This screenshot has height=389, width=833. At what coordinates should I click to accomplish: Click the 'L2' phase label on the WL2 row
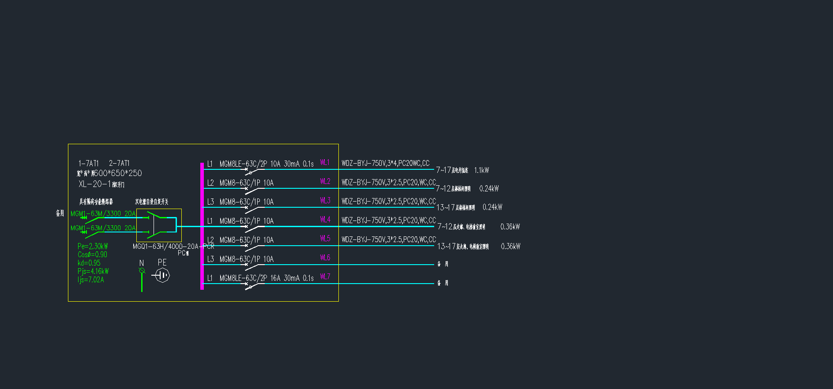coord(210,183)
